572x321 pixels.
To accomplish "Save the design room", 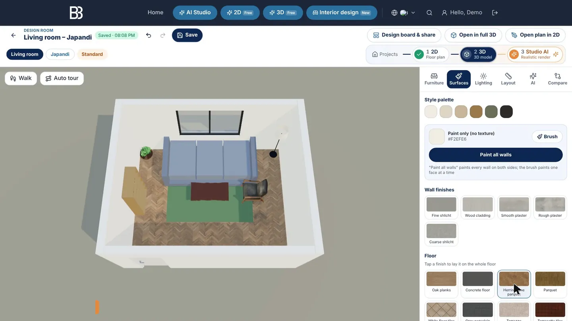I will pos(187,35).
